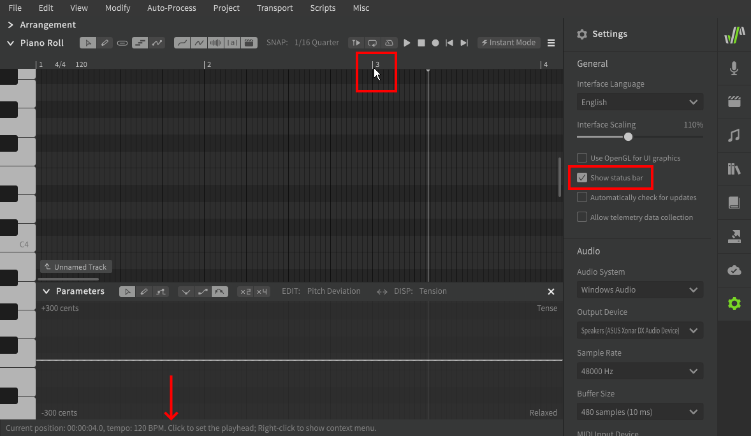
Task: Open the Transport menu
Action: pos(275,8)
